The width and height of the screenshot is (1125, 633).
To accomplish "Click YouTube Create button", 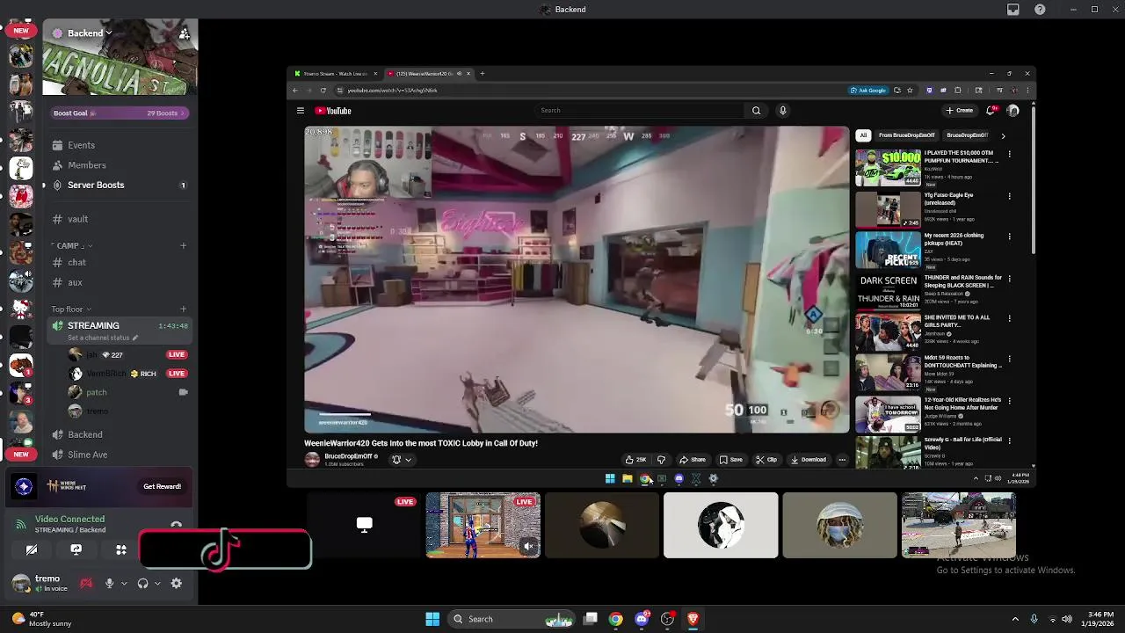I will [x=959, y=110].
